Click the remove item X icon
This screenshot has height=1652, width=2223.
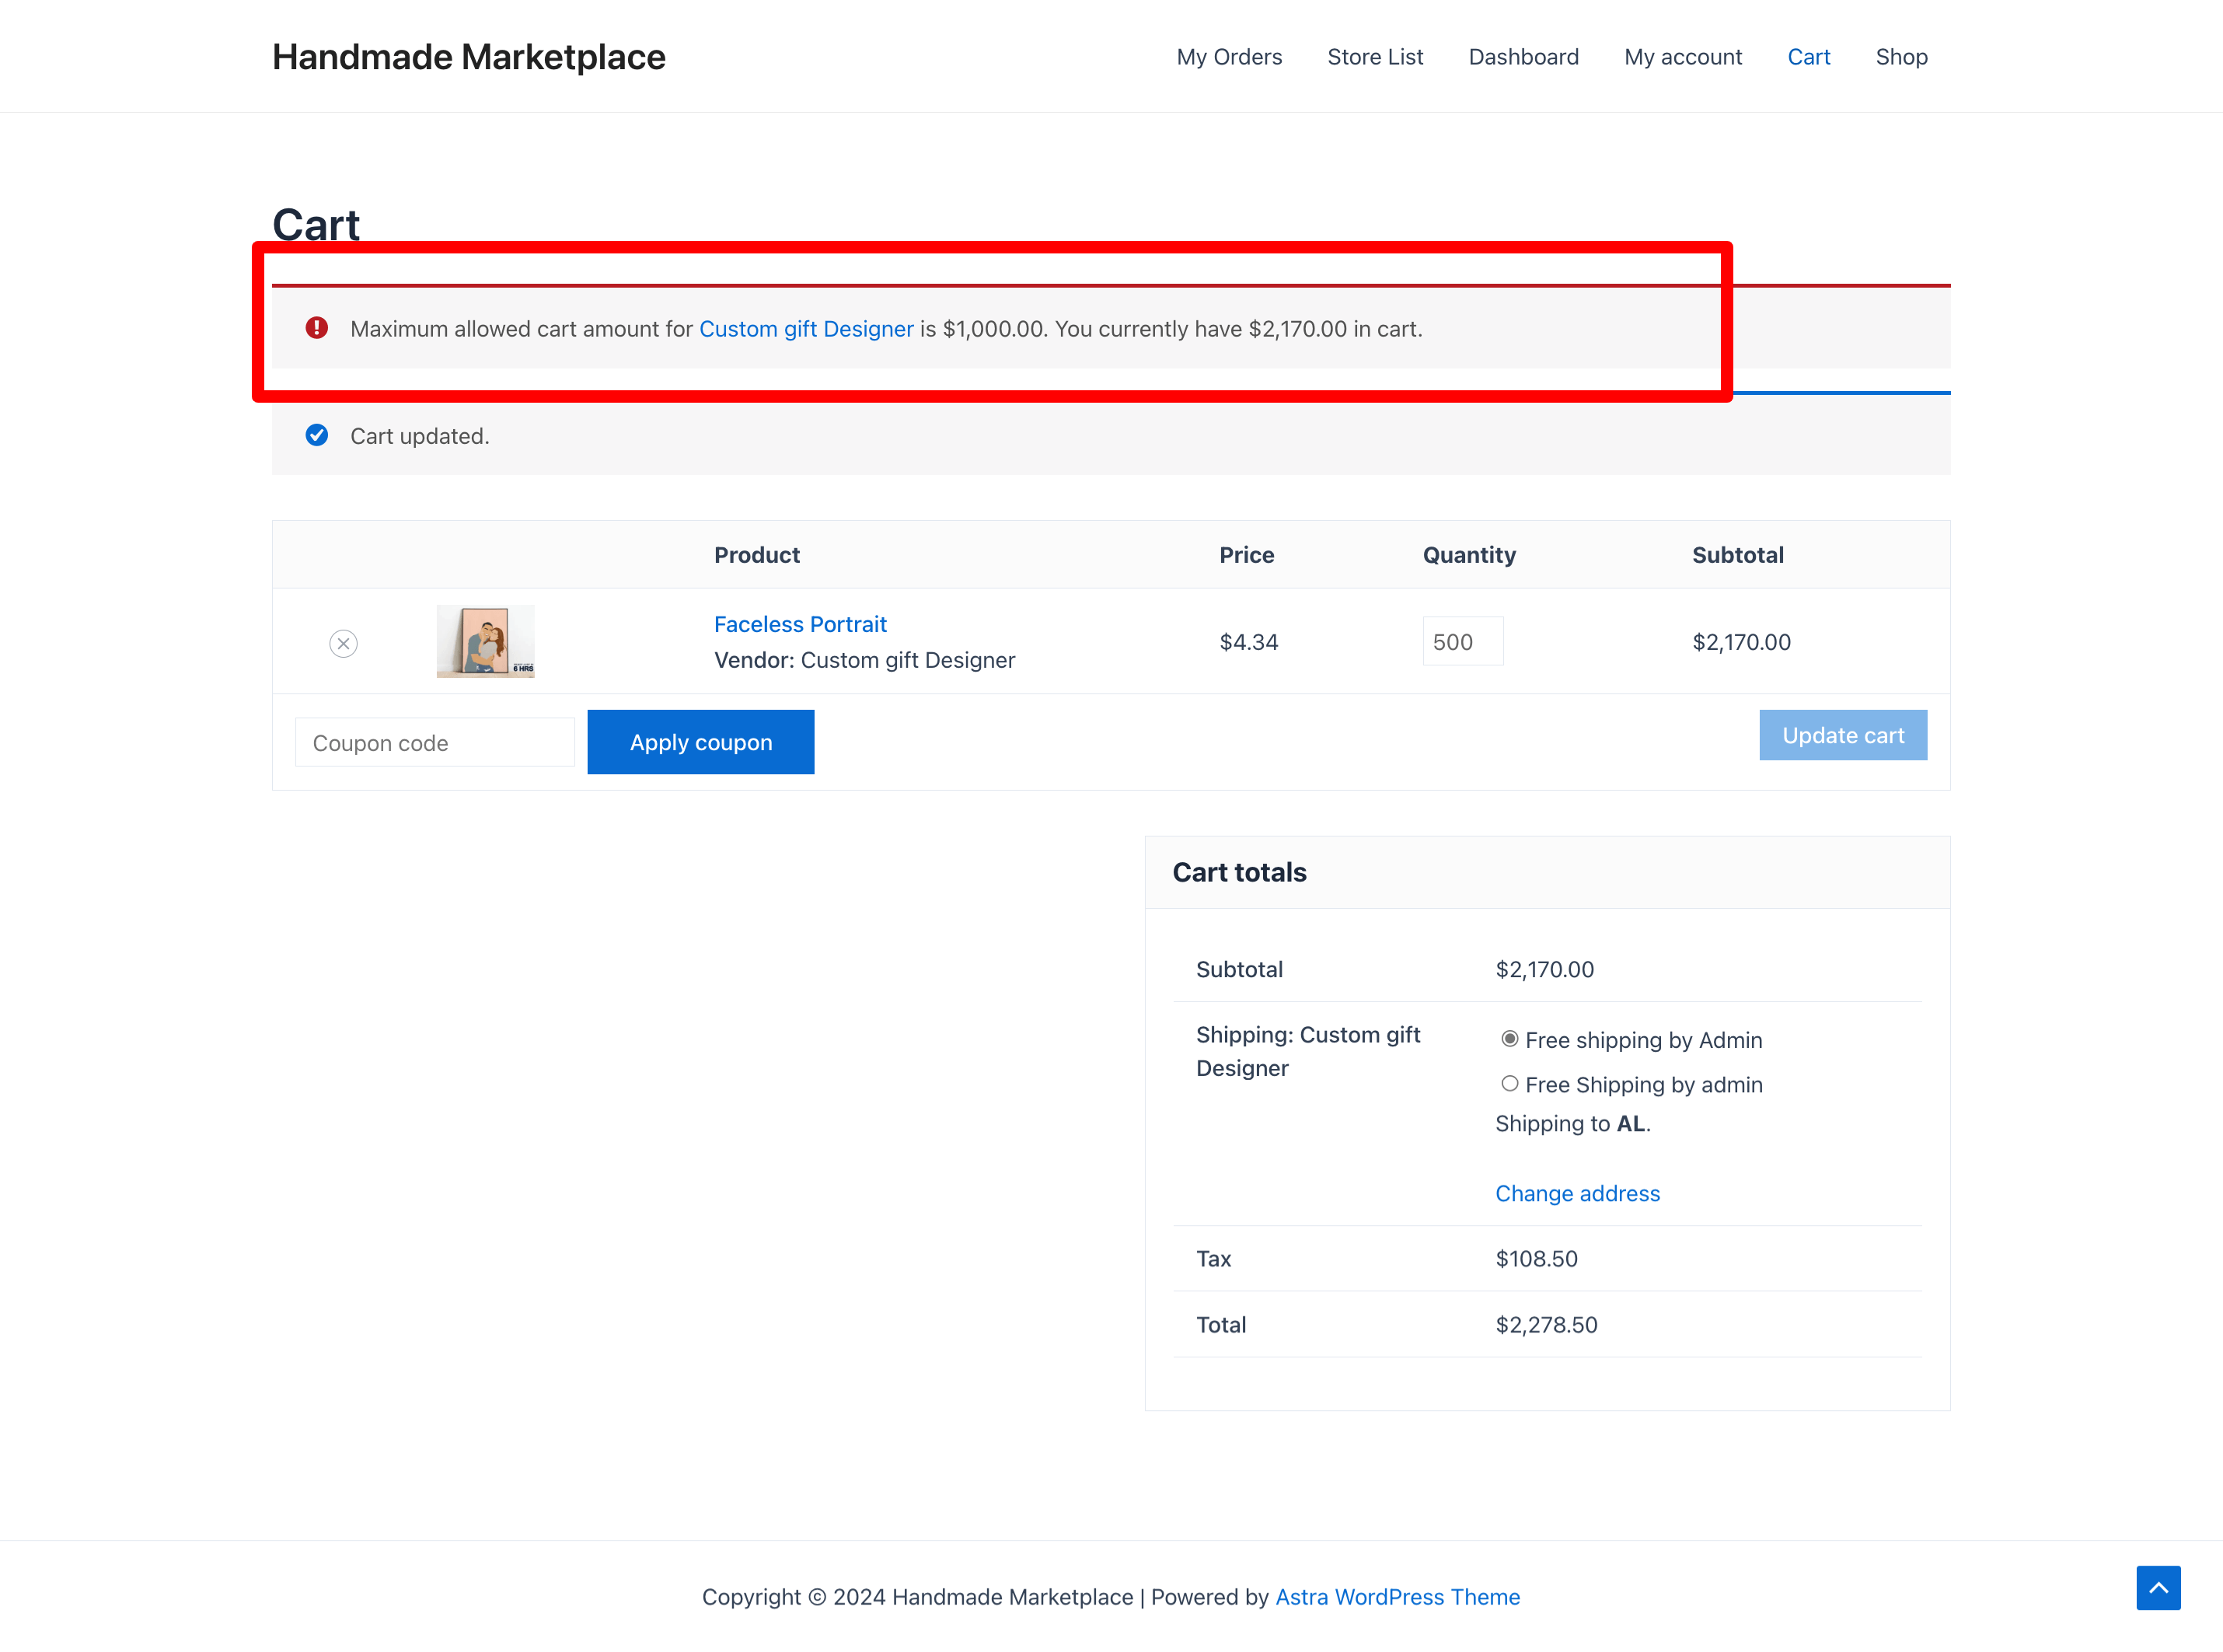coord(344,642)
